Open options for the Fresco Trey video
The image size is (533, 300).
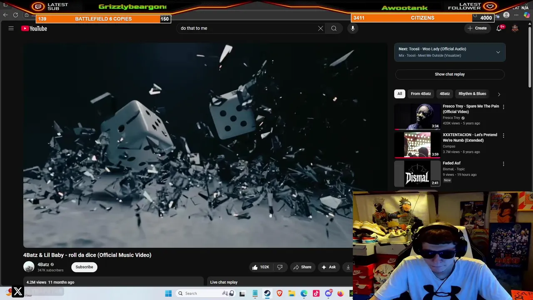pos(503,107)
